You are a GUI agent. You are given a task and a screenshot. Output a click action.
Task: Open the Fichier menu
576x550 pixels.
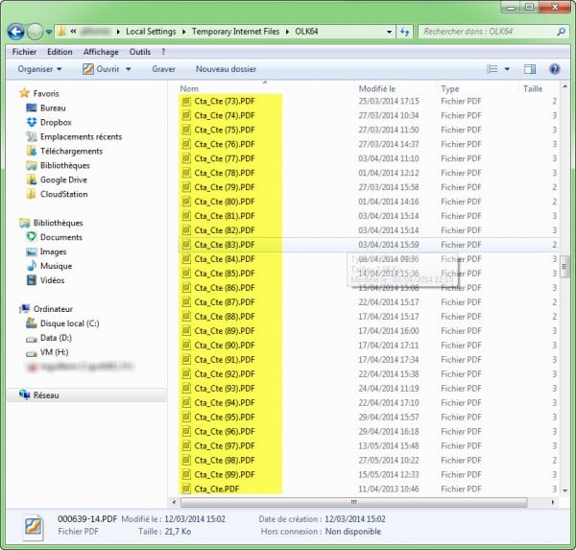point(24,52)
